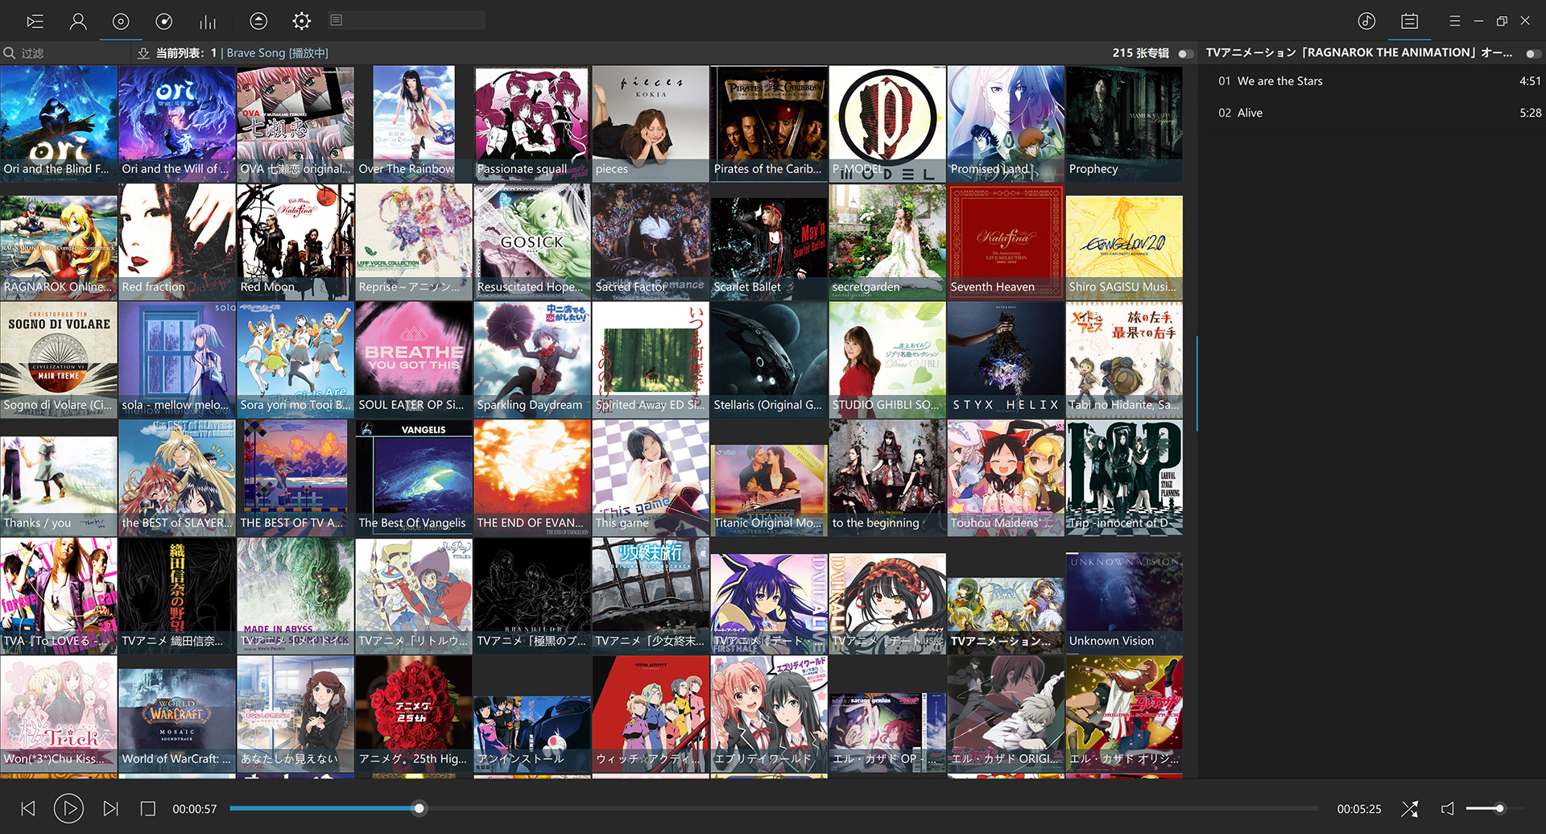This screenshot has width=1546, height=834.
Task: Open the Touhou Maidens album
Action: 1006,477
